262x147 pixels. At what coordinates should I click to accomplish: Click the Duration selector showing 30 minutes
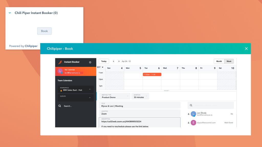point(140,96)
